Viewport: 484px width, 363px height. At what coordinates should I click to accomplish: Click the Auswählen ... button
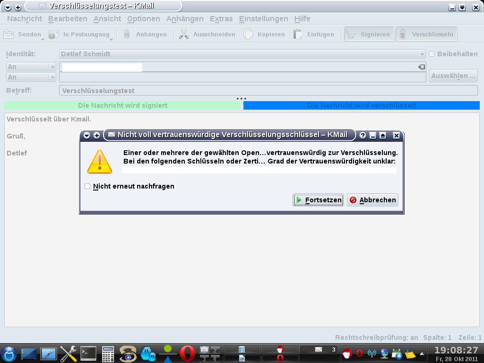point(453,76)
